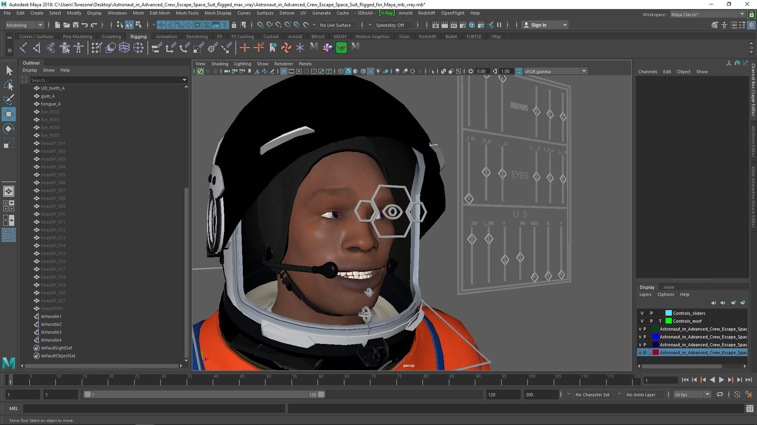
Task: Click the Create lattice shelf icon
Action: click(x=124, y=48)
